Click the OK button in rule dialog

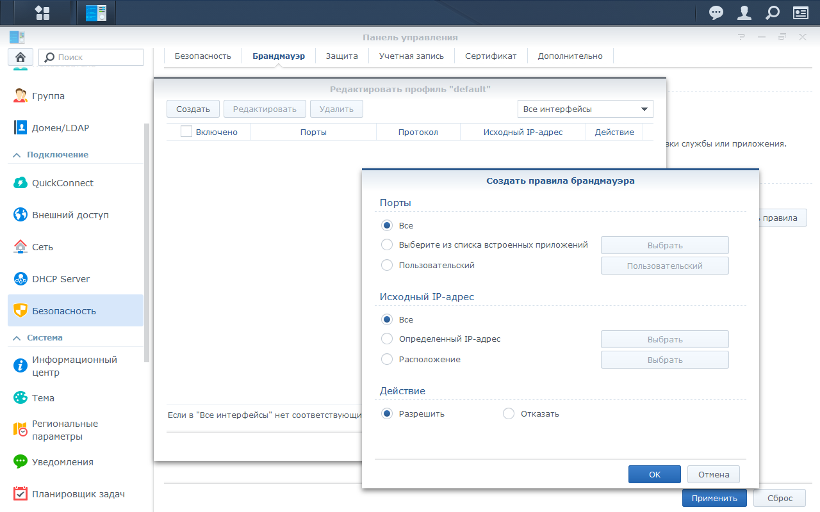tap(655, 474)
